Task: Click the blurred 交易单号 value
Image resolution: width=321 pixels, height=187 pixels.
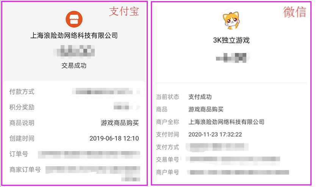Action: click(x=233, y=160)
